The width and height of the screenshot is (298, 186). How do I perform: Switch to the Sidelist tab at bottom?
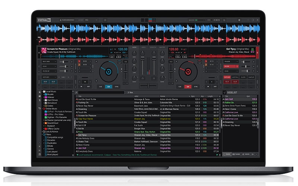[x=227, y=154]
